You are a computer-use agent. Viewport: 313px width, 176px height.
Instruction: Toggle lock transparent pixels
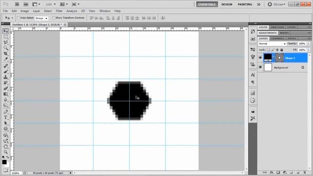[268, 50]
